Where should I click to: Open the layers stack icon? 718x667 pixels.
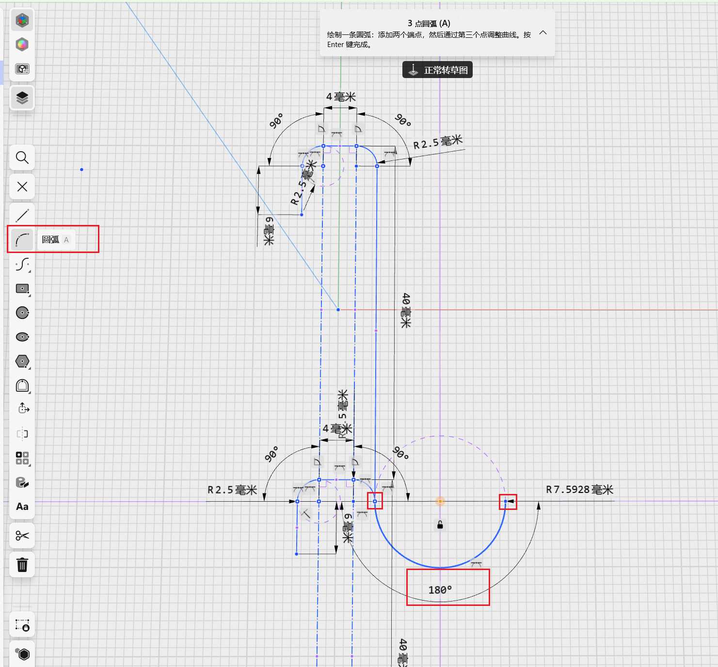tap(22, 98)
